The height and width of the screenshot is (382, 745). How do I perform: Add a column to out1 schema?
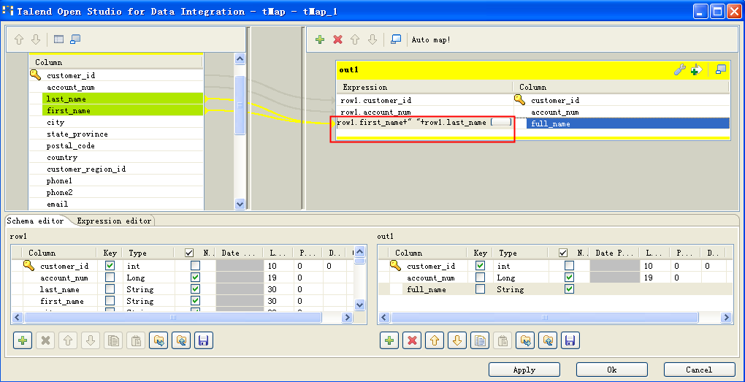pyautogui.click(x=389, y=340)
